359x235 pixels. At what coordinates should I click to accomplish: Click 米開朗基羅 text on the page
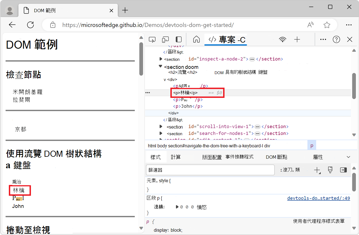click(x=28, y=92)
